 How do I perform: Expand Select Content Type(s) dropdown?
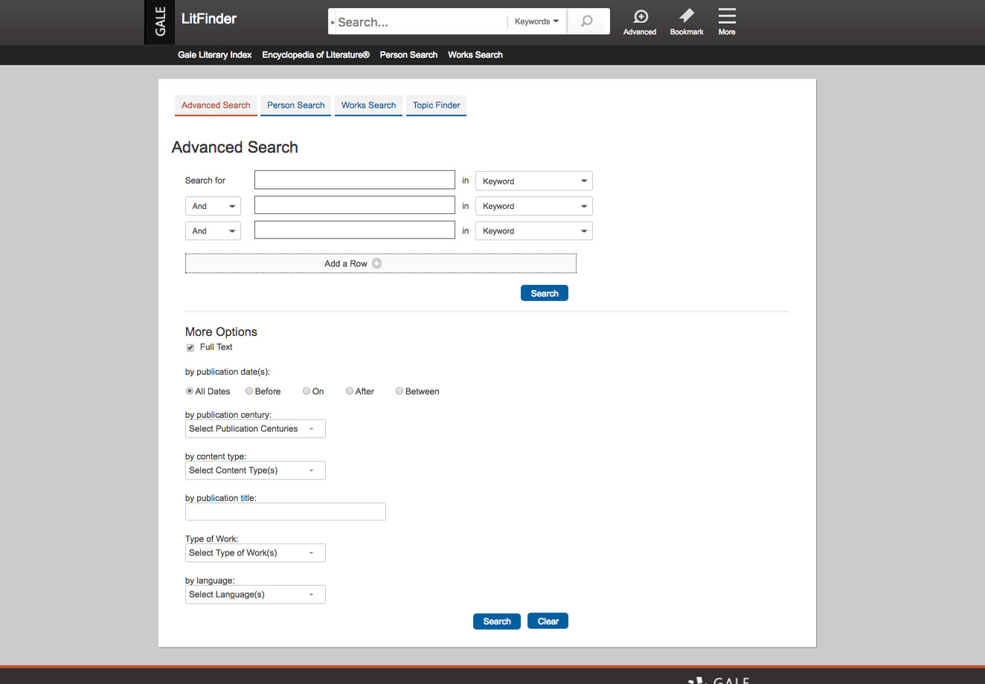[x=255, y=471]
